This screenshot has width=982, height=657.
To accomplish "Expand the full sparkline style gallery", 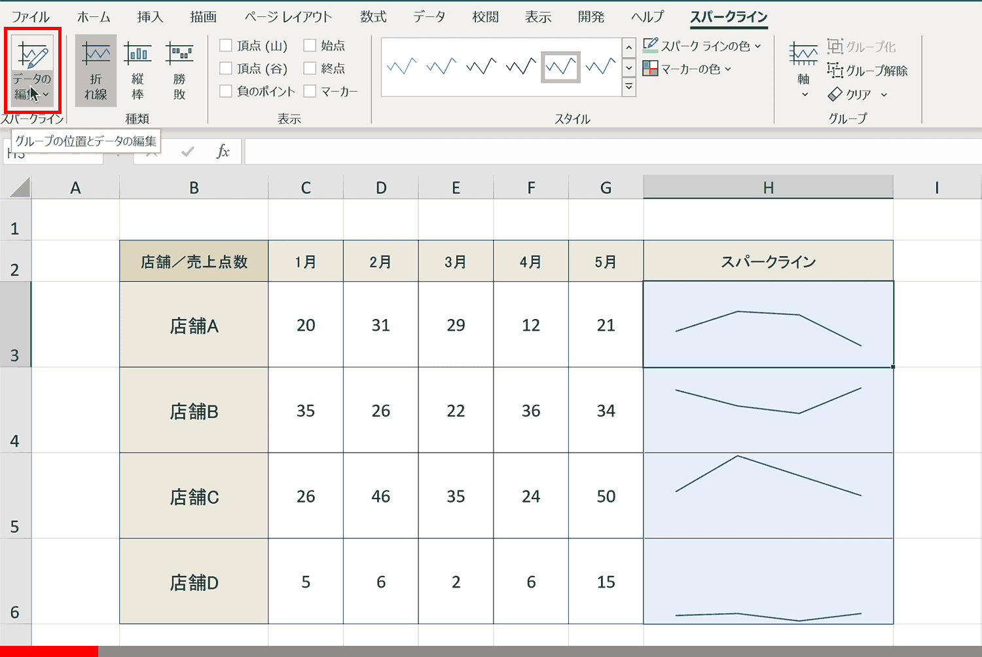I will [x=629, y=86].
